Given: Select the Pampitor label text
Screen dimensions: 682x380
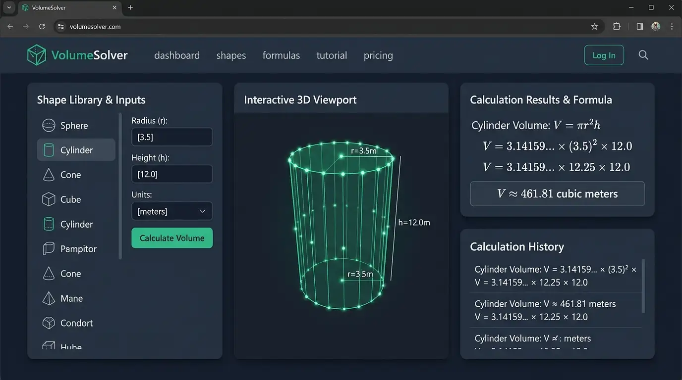Looking at the screenshot, I should tap(78, 249).
